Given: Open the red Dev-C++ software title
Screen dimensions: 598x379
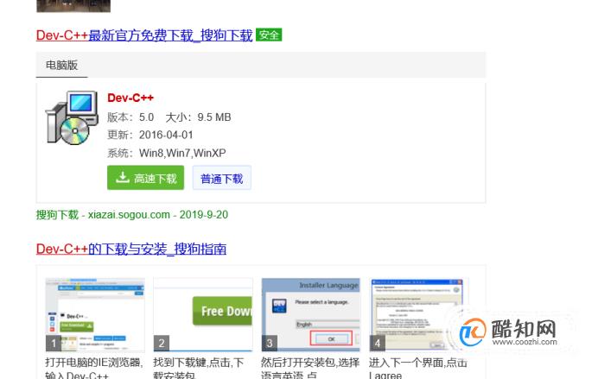Looking at the screenshot, I should [130, 98].
